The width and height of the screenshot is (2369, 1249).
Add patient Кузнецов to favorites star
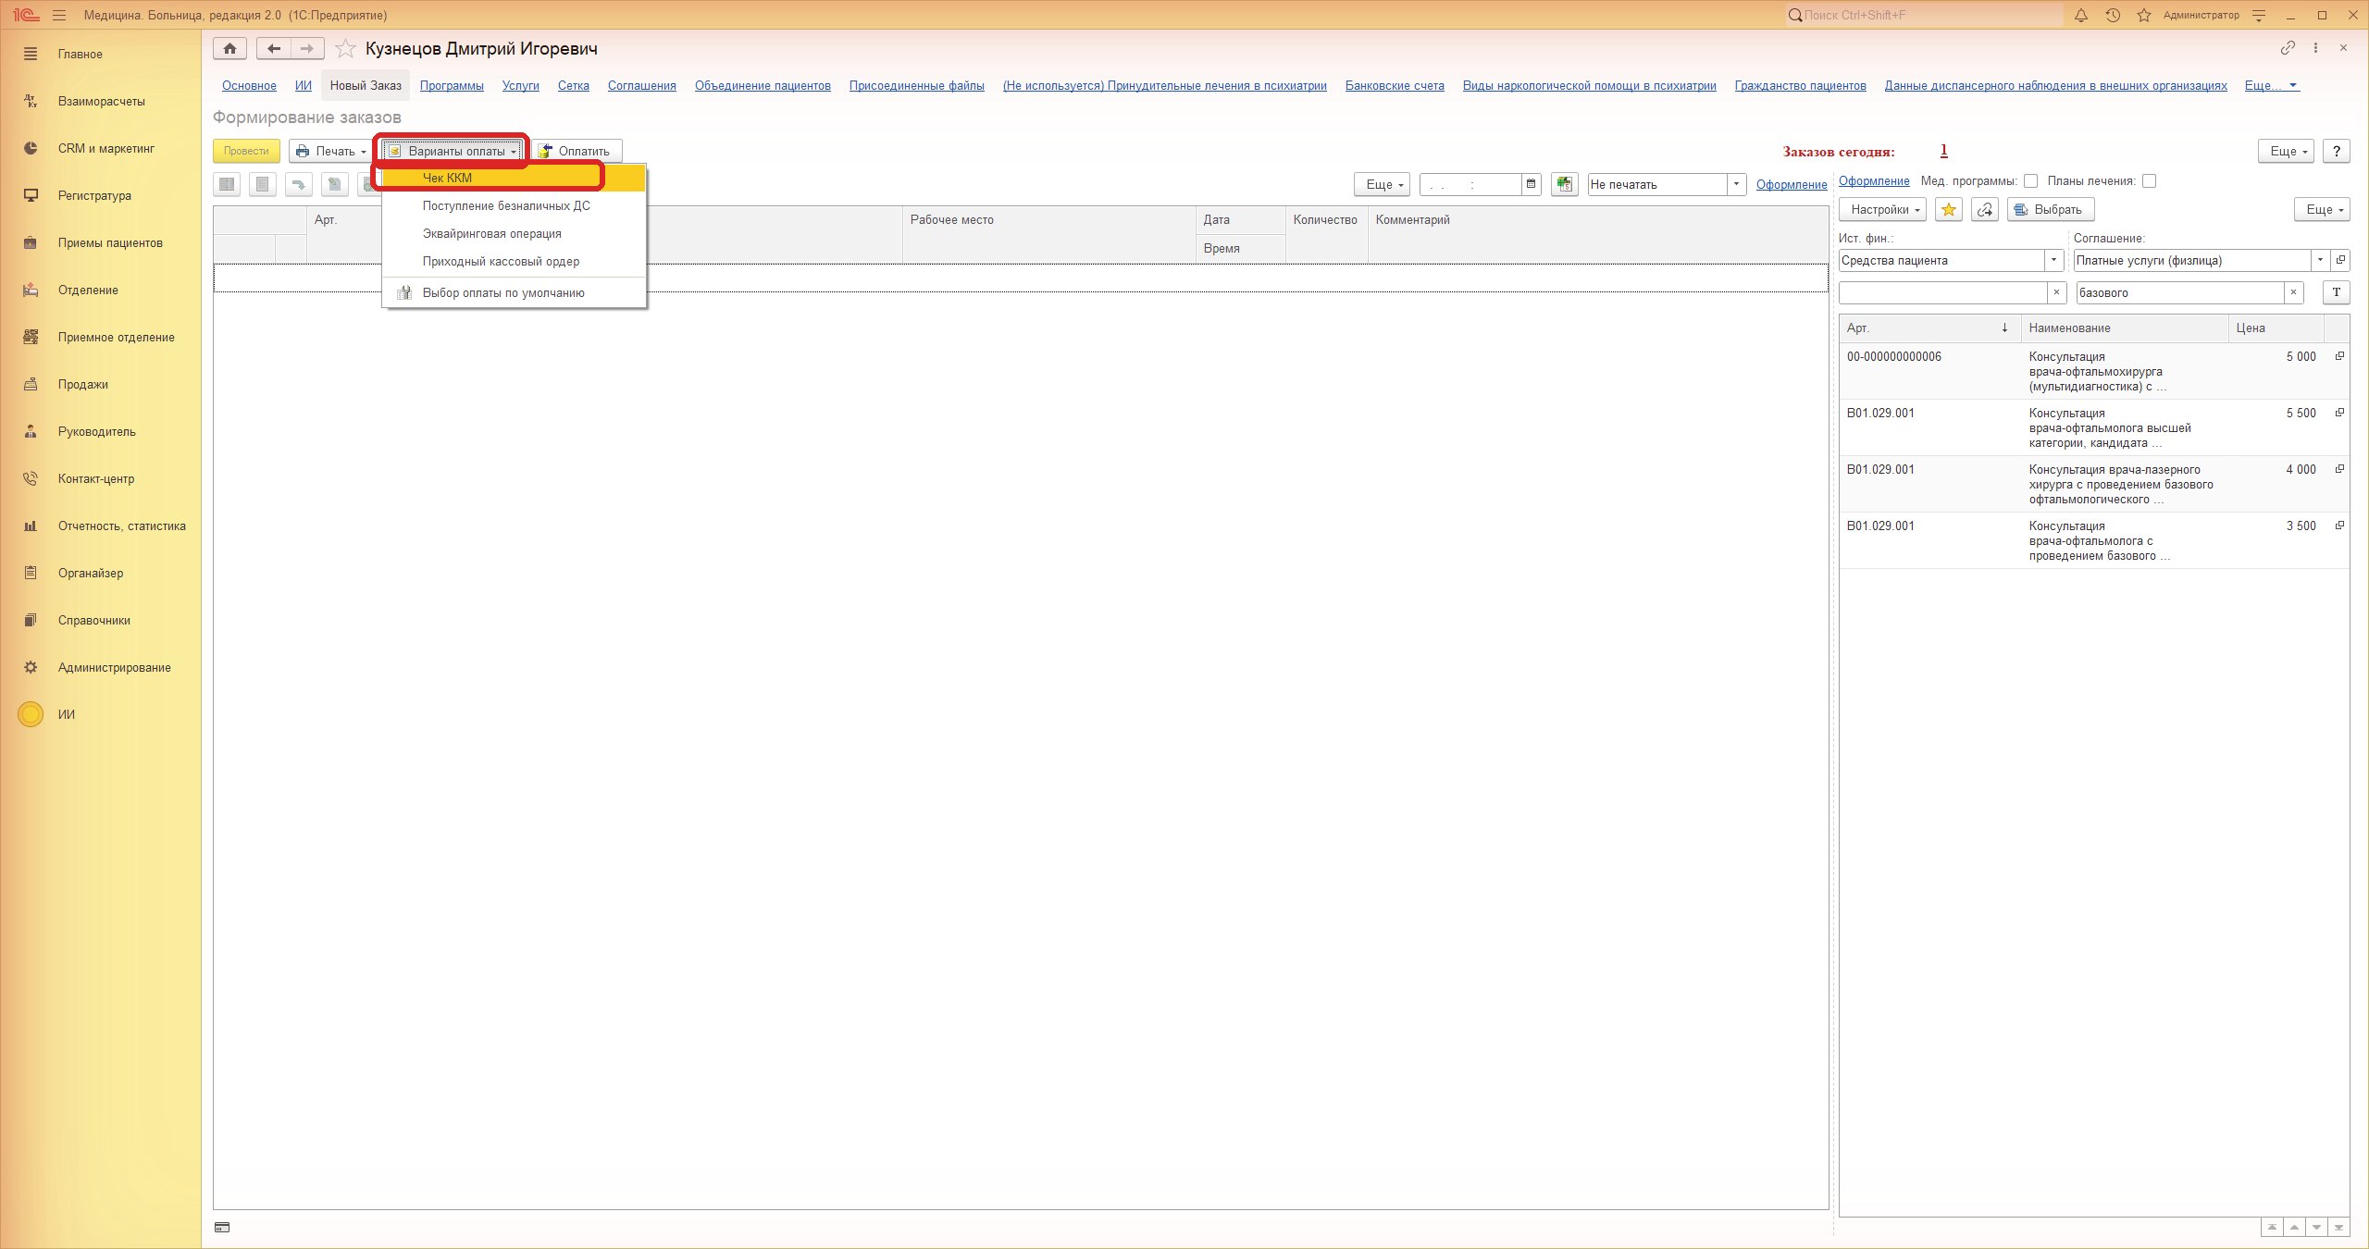tap(345, 48)
